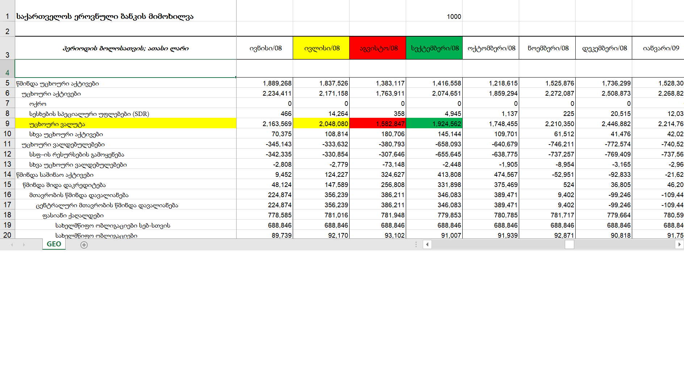Select the green სექტემბერი/08 header cell
The image size is (684, 366).
click(x=434, y=48)
